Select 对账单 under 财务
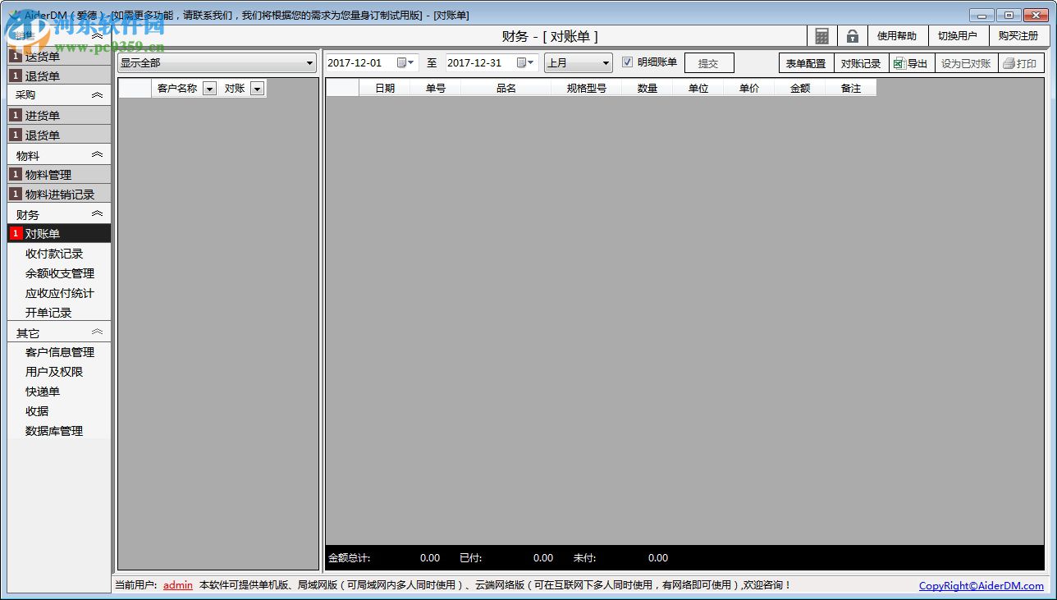Screen dimensions: 1057x600 point(59,234)
